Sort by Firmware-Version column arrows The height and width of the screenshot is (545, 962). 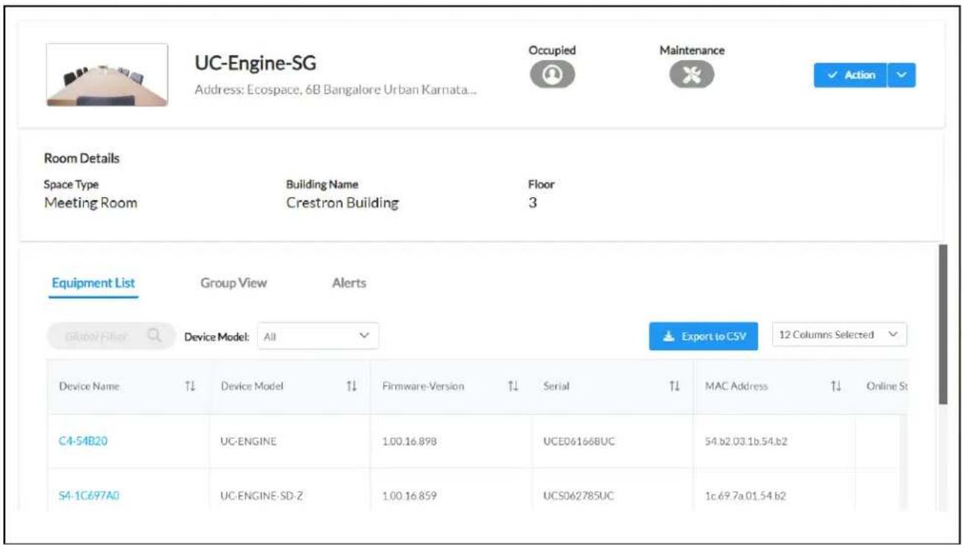click(x=513, y=386)
